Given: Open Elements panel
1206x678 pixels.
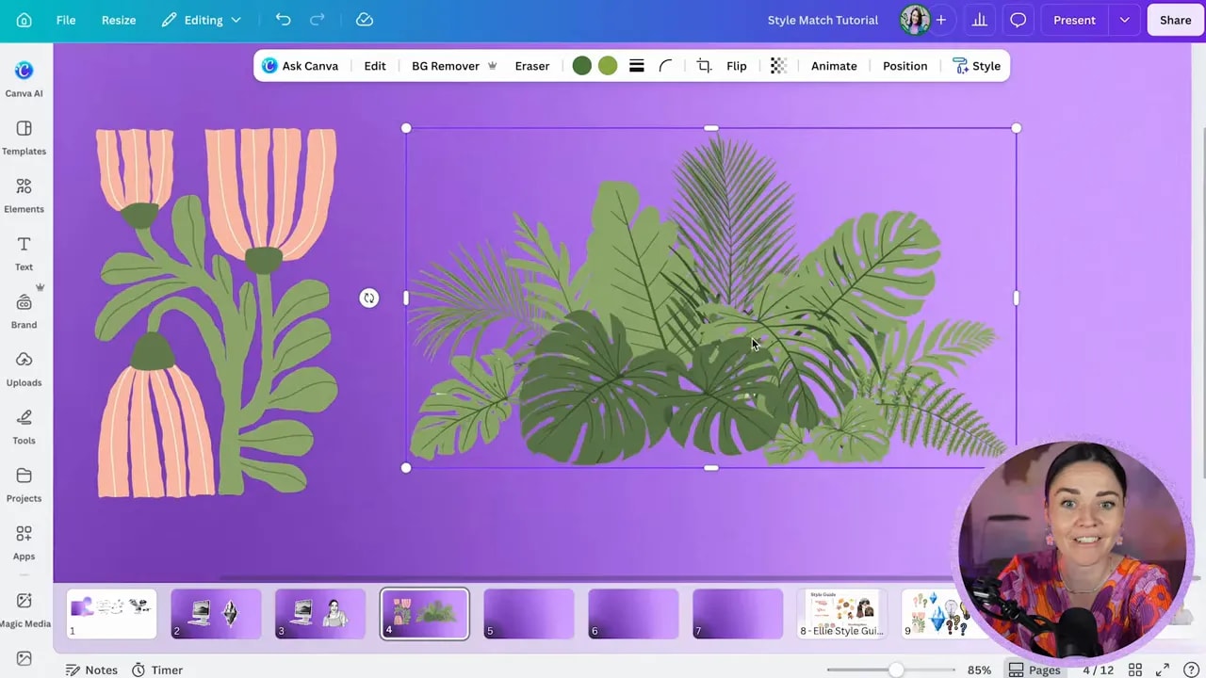Looking at the screenshot, I should tap(24, 196).
